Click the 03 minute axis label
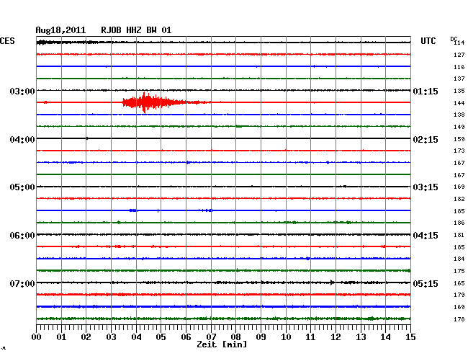 pyautogui.click(x=112, y=337)
